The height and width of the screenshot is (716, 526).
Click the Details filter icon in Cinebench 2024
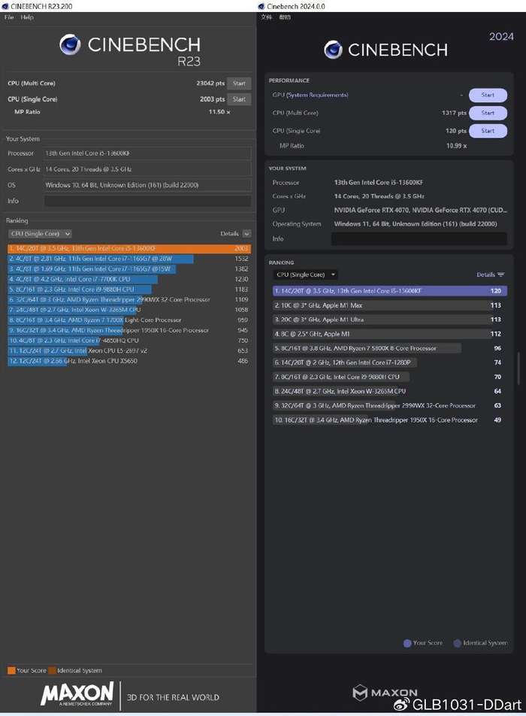click(501, 275)
